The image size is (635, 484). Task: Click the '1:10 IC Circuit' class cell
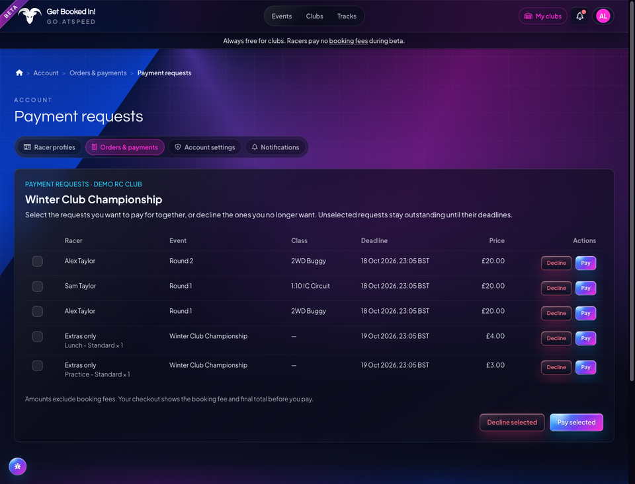coord(310,286)
